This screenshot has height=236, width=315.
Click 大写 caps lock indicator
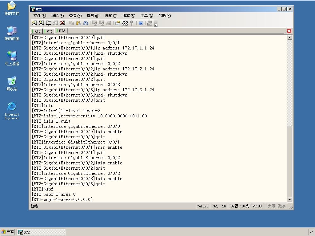271,206
